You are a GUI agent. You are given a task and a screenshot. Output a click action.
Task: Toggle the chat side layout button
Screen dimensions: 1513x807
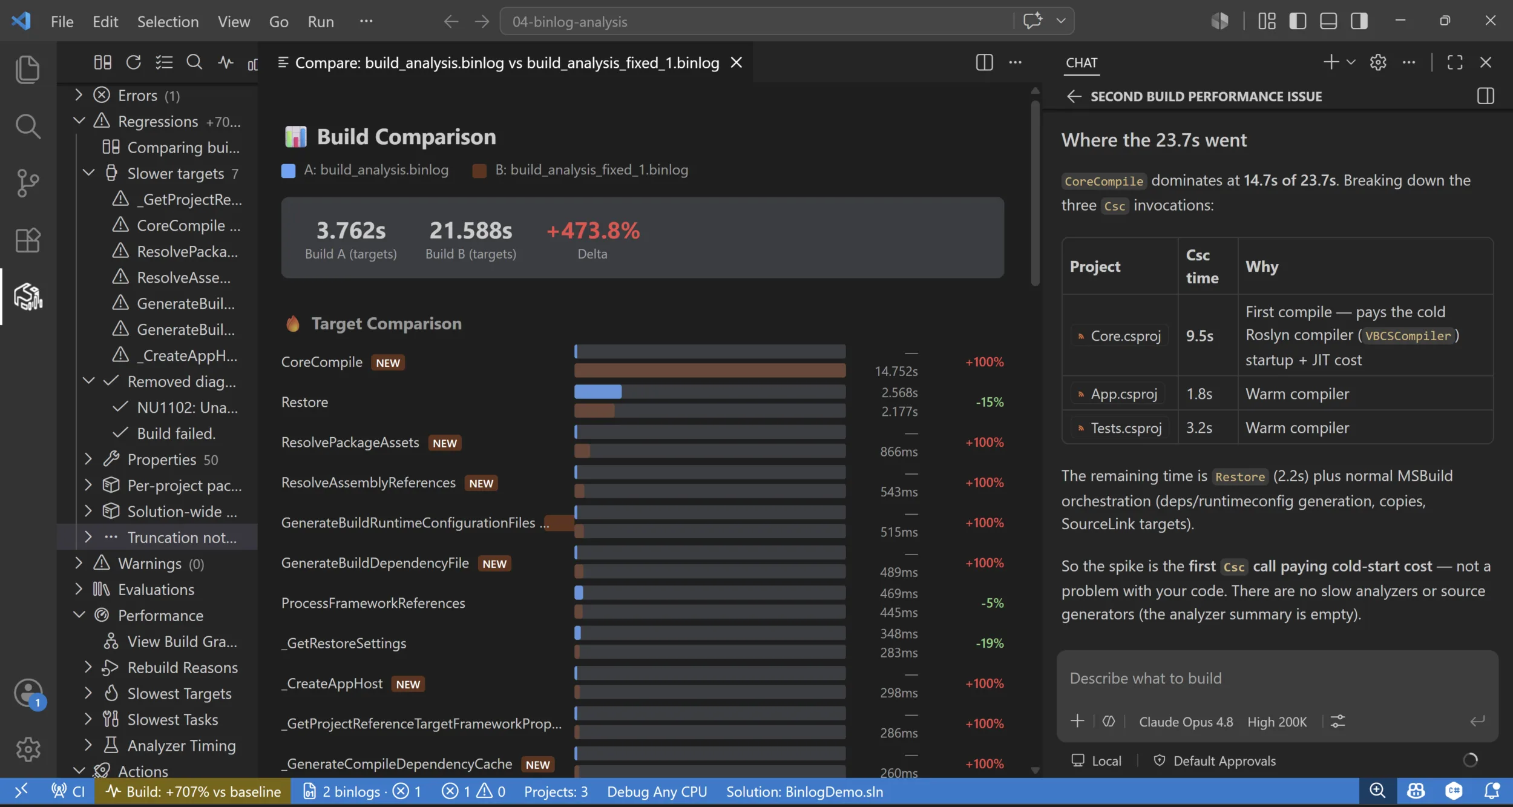[1485, 96]
